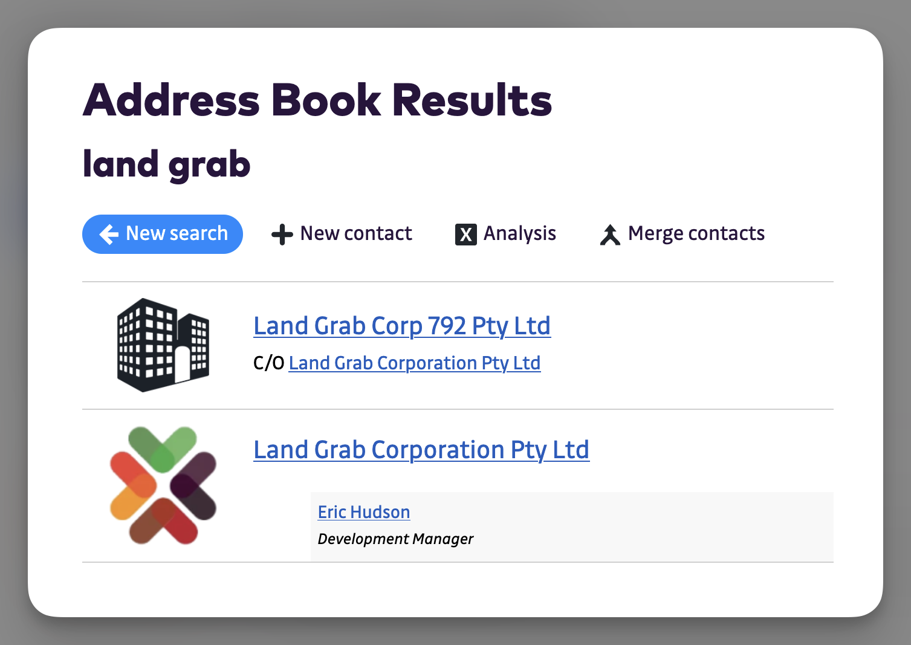This screenshot has width=911, height=645.
Task: Open the large Land Grab Corporation Pty Ltd heading link
Action: 421,450
